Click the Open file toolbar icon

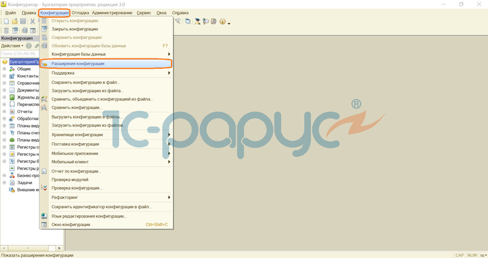(15, 21)
